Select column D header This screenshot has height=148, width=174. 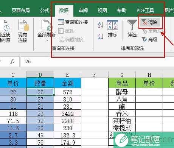point(40,75)
